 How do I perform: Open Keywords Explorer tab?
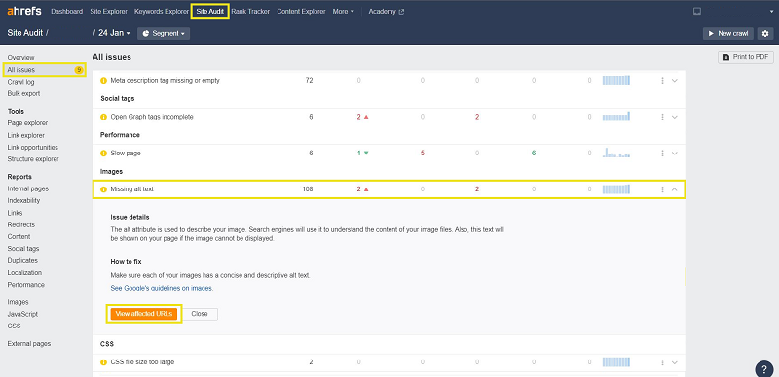click(162, 12)
